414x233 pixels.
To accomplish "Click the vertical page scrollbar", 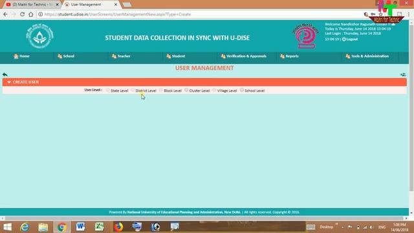I will click(411, 108).
